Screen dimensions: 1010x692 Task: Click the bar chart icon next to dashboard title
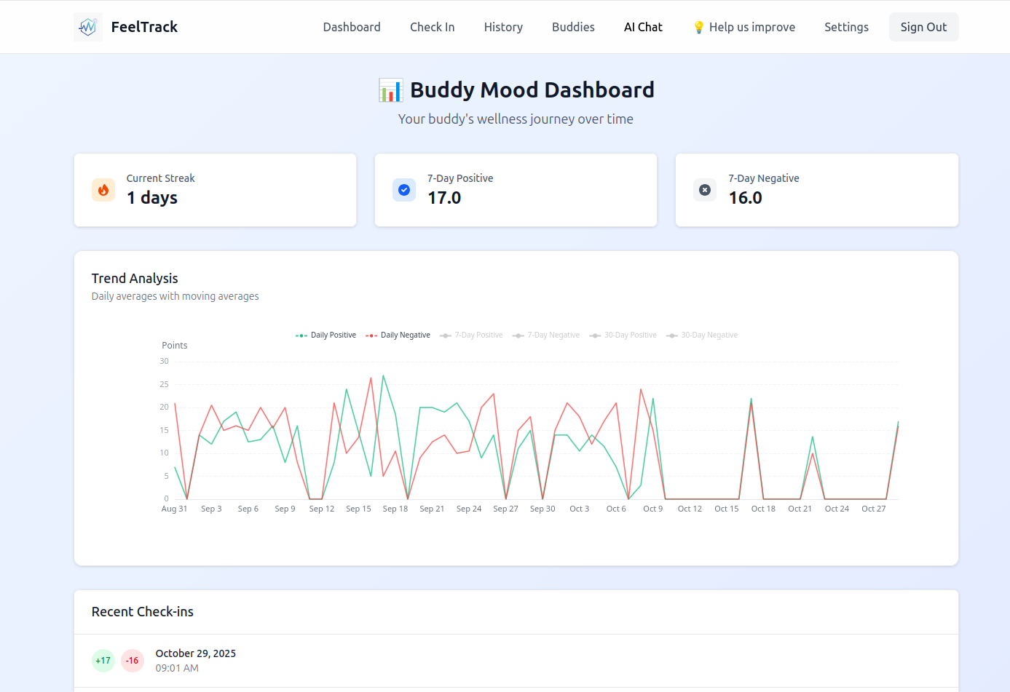coord(390,90)
